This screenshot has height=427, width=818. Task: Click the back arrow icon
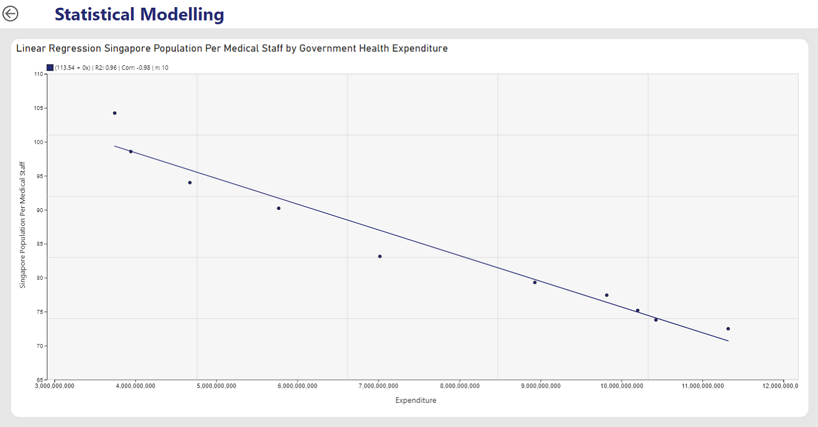point(11,14)
